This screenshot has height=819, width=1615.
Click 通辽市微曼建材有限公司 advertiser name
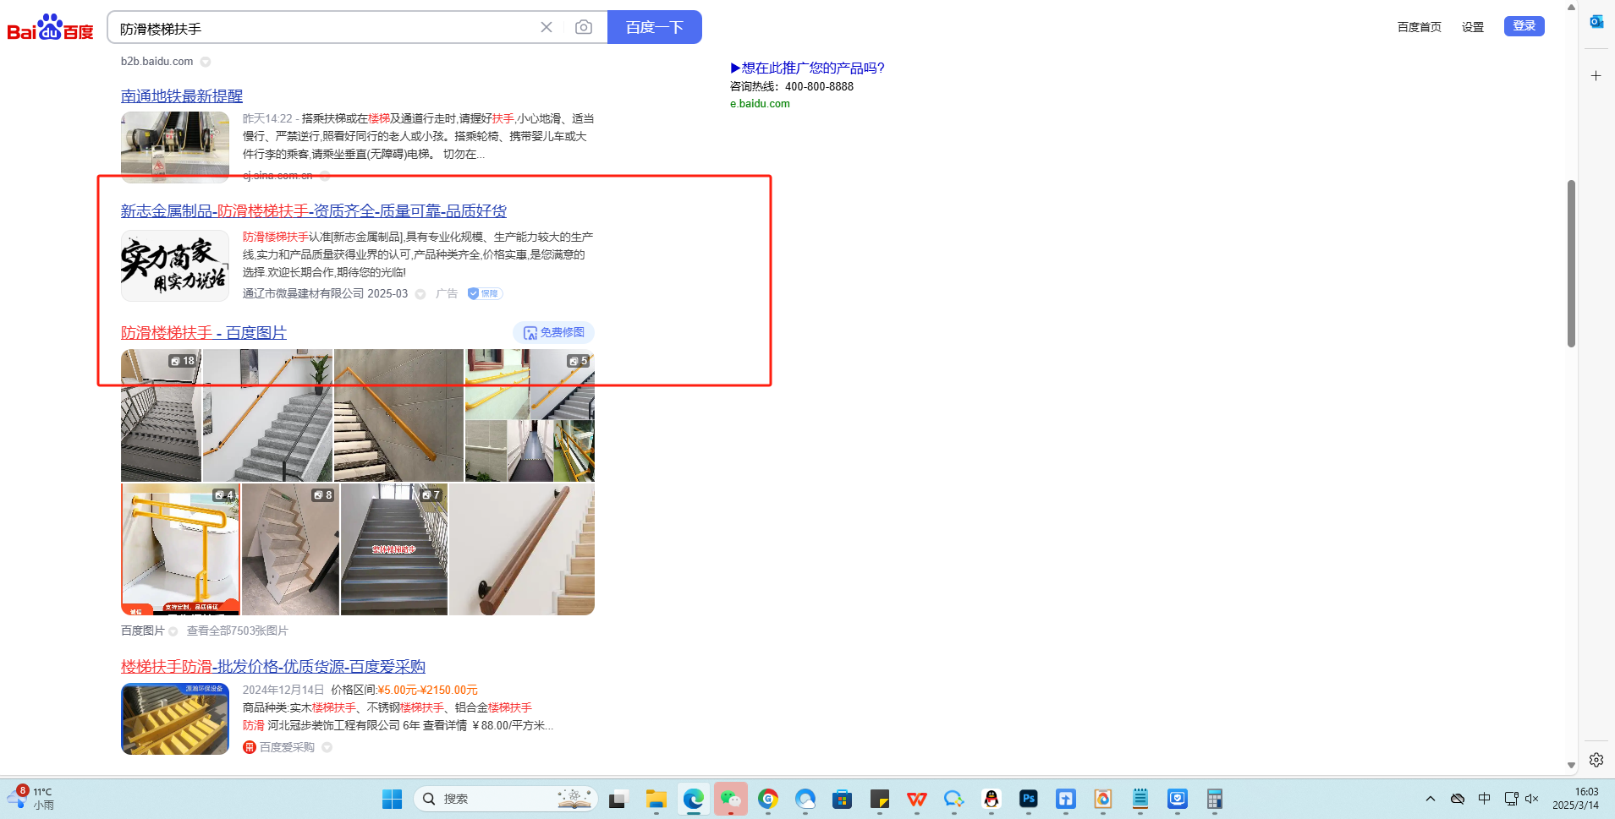pyautogui.click(x=303, y=293)
